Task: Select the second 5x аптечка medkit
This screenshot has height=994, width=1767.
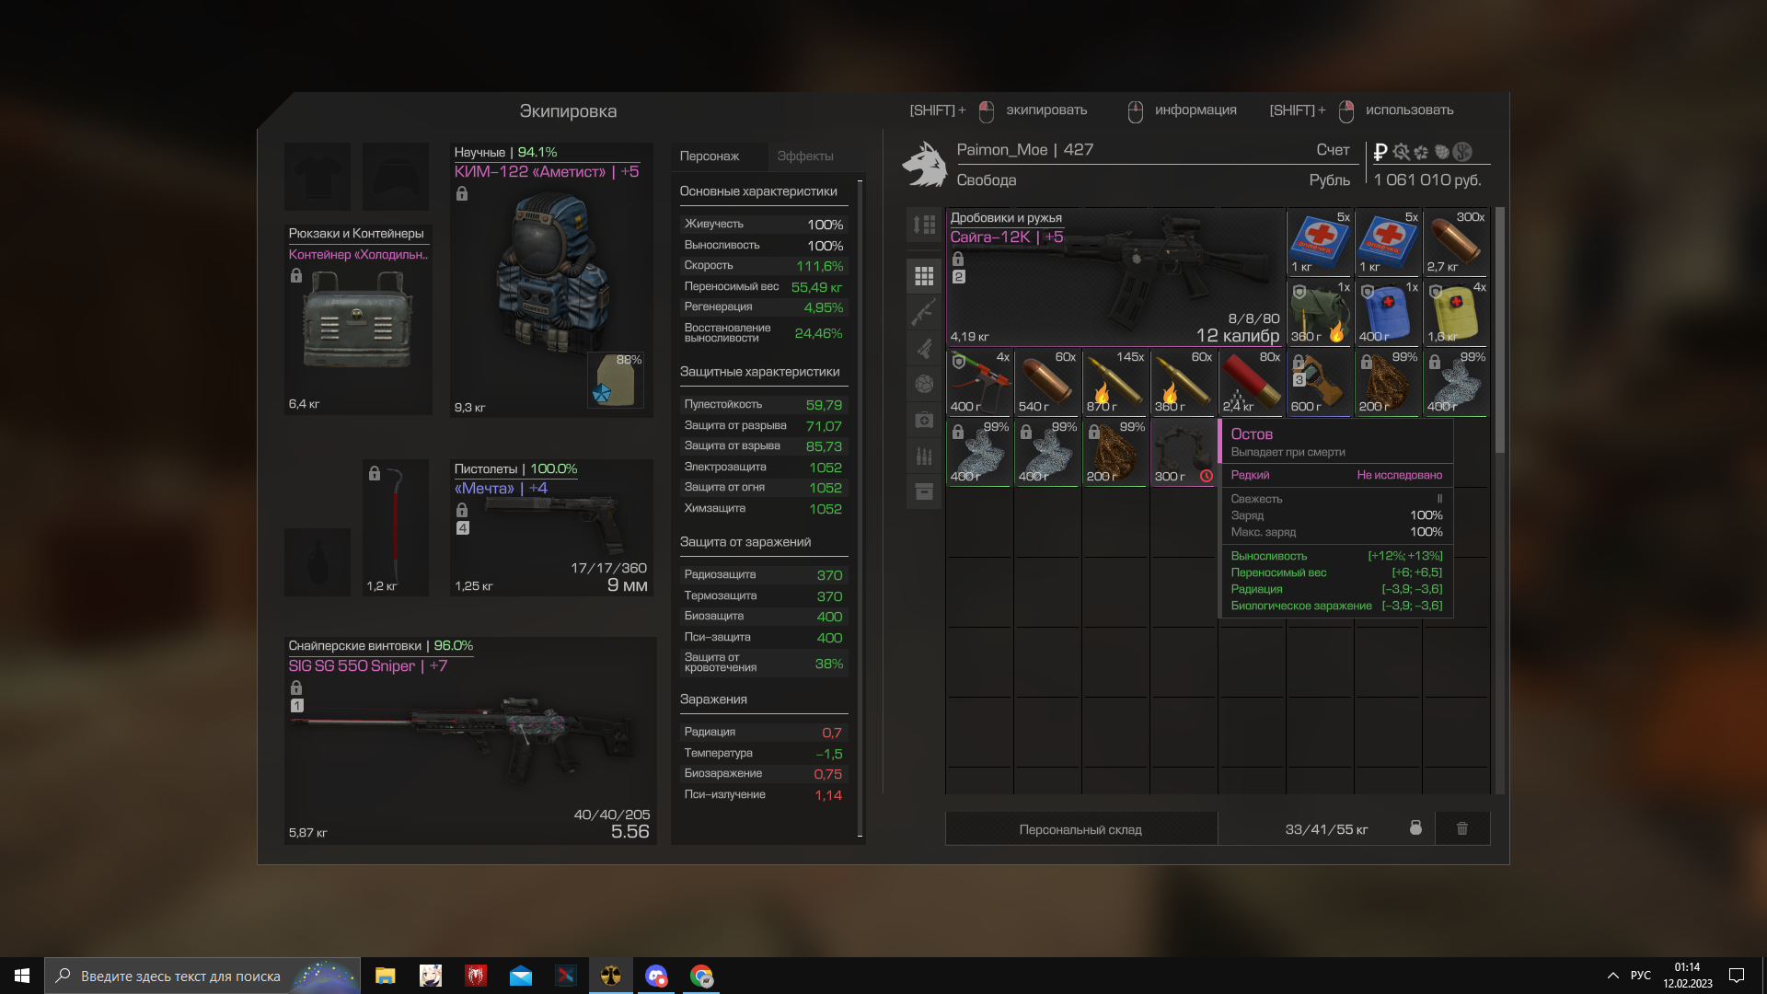Action: coord(1388,242)
